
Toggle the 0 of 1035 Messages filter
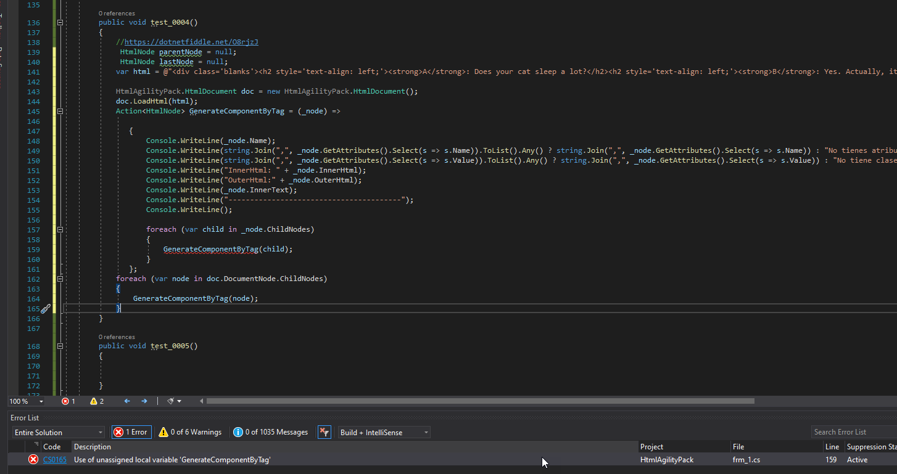(x=270, y=432)
